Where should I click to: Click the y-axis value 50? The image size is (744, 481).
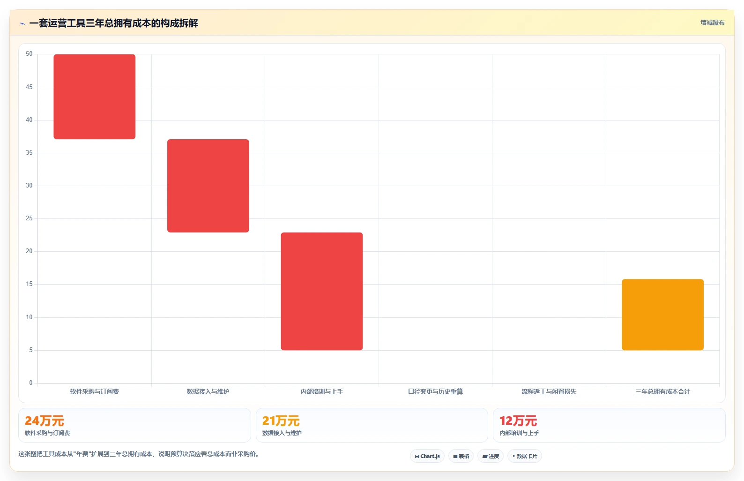coord(29,54)
